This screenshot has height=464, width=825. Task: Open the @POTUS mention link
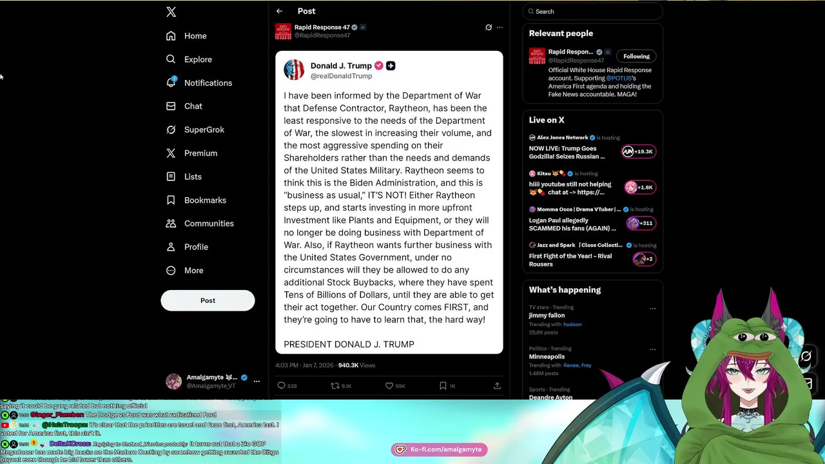click(619, 78)
